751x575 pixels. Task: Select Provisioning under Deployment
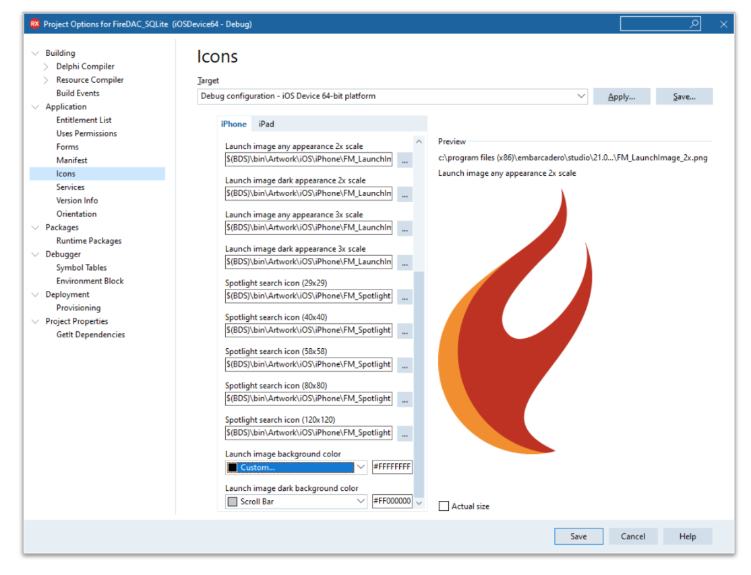[x=79, y=308]
